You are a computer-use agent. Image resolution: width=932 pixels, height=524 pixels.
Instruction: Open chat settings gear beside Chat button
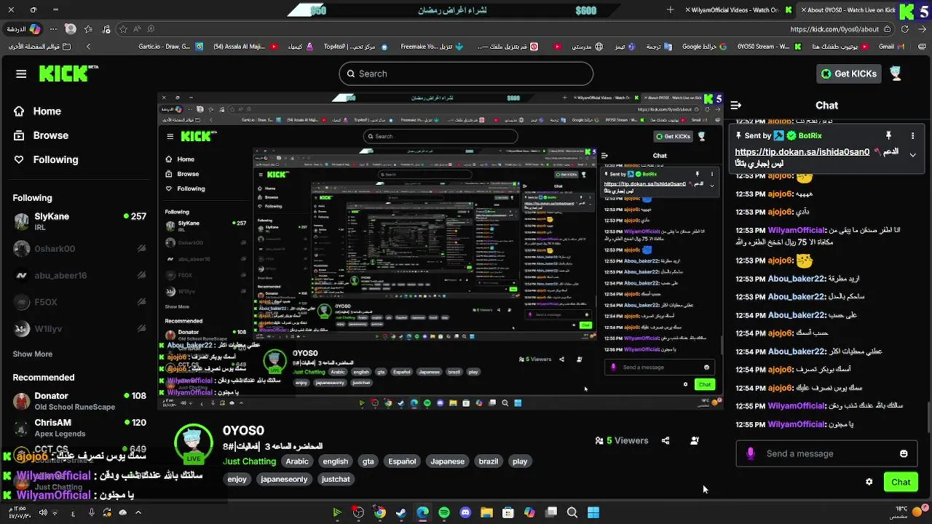coord(869,482)
